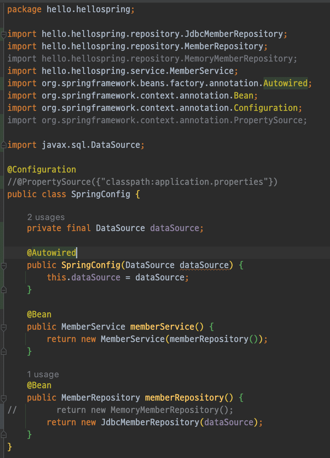This screenshot has width=330, height=458.
Task: Collapse the SpringConfig constructor fold marker
Action: coord(4,266)
